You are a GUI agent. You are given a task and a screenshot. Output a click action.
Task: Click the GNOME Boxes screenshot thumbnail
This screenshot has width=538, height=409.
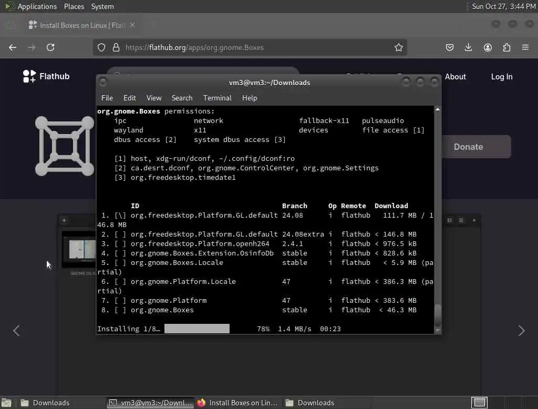pyautogui.click(x=79, y=250)
